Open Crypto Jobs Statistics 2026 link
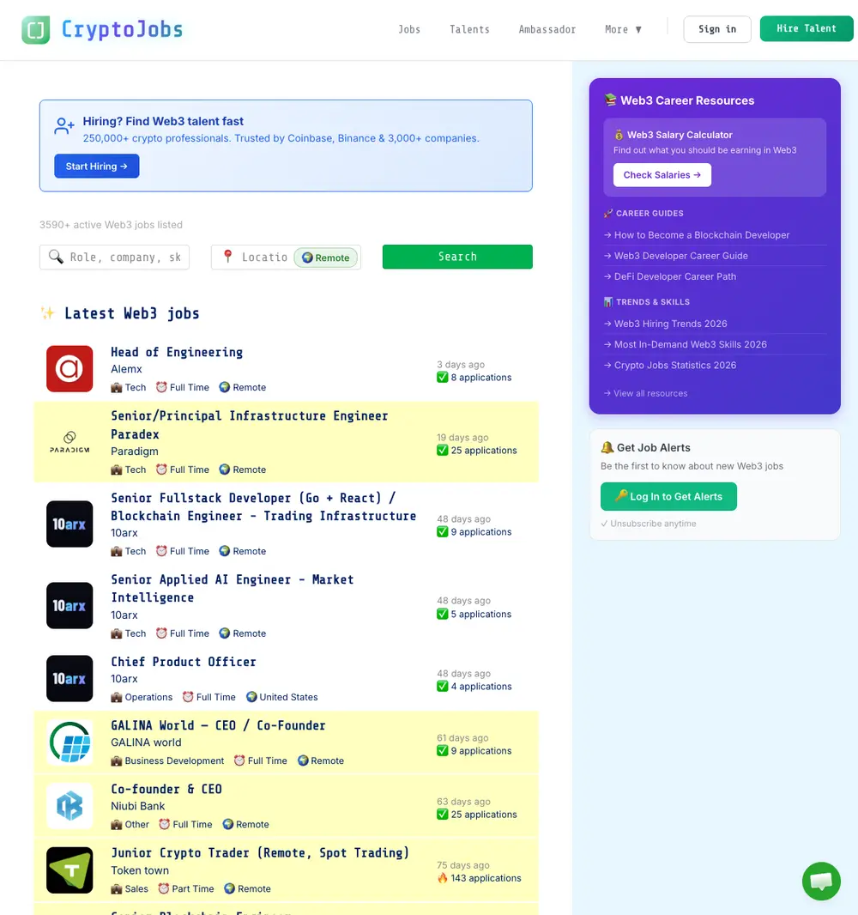Screen dimensions: 858x915 (x=675, y=366)
